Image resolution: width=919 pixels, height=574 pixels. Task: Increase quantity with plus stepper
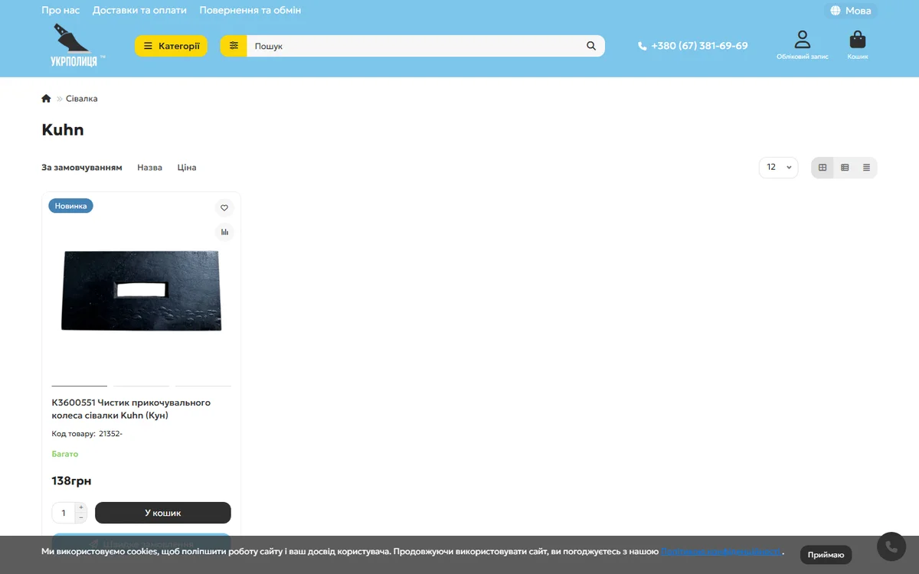point(81,507)
